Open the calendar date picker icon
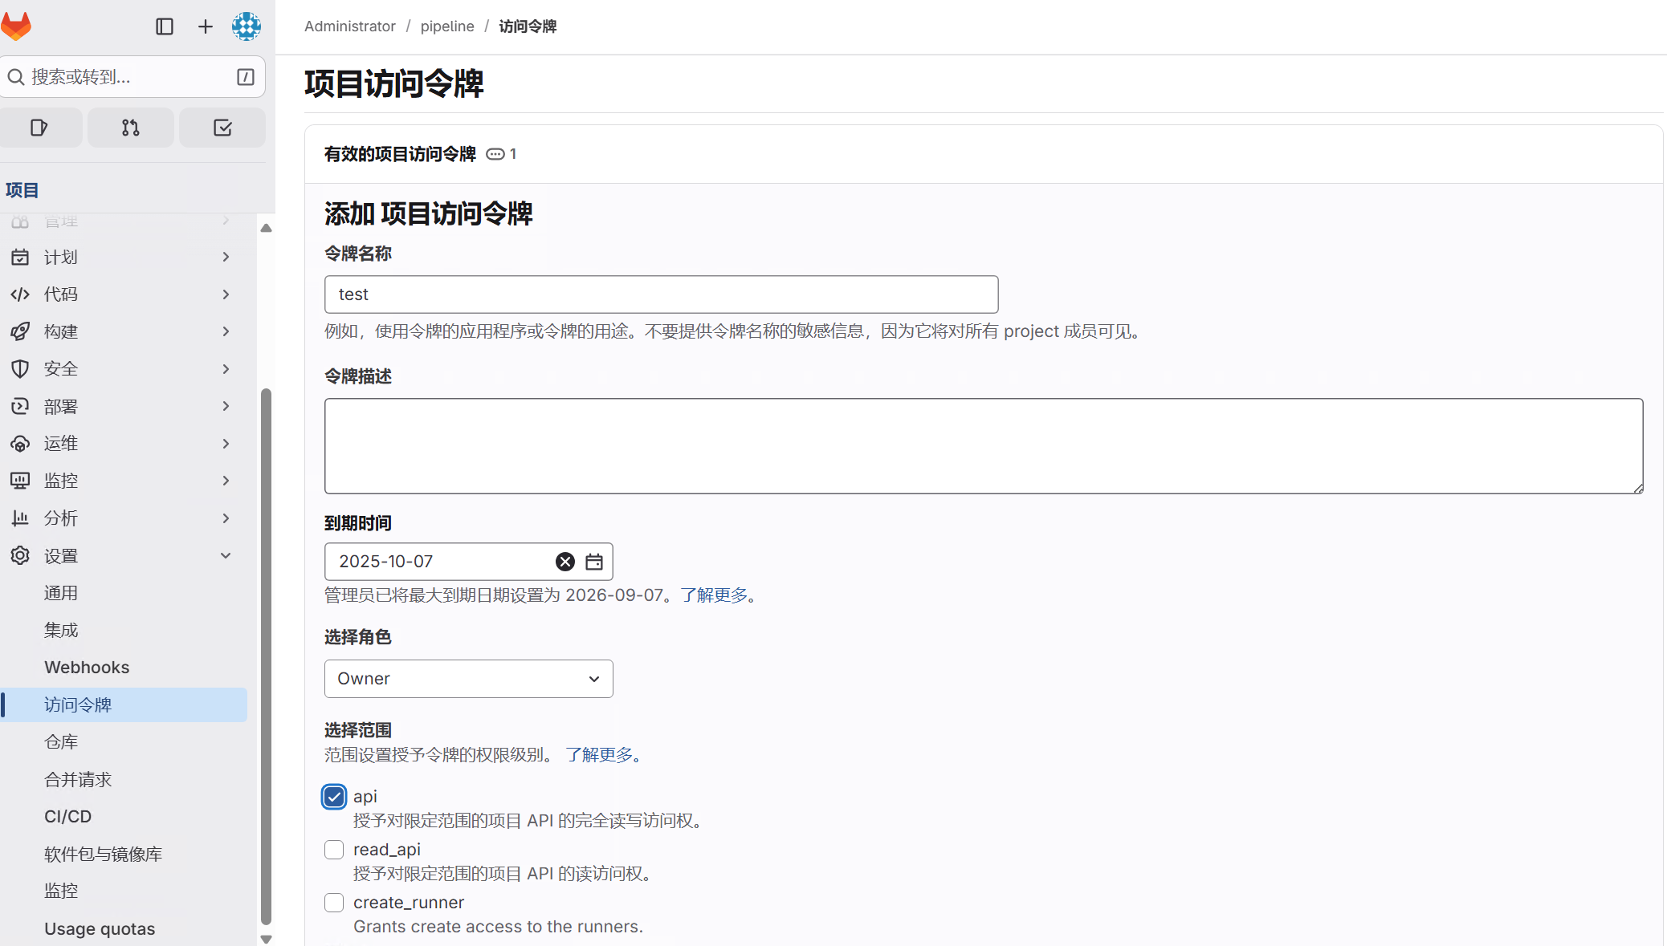Viewport: 1667px width, 946px height. point(594,562)
